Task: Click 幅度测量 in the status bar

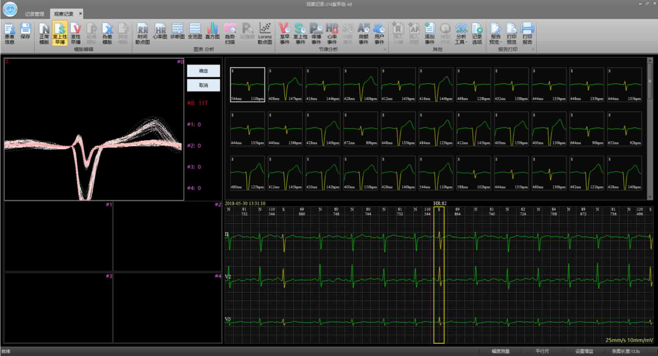Action: tap(500, 351)
